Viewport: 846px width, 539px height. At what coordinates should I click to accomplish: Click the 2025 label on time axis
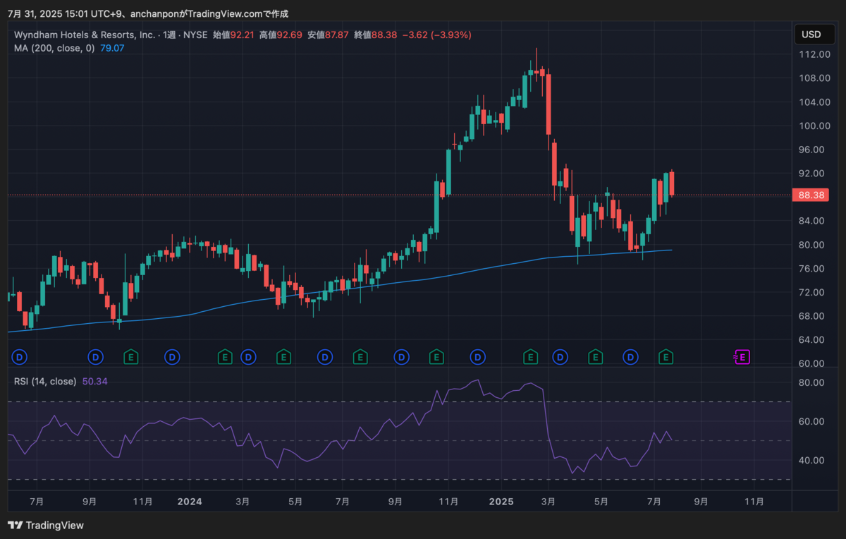pos(501,502)
